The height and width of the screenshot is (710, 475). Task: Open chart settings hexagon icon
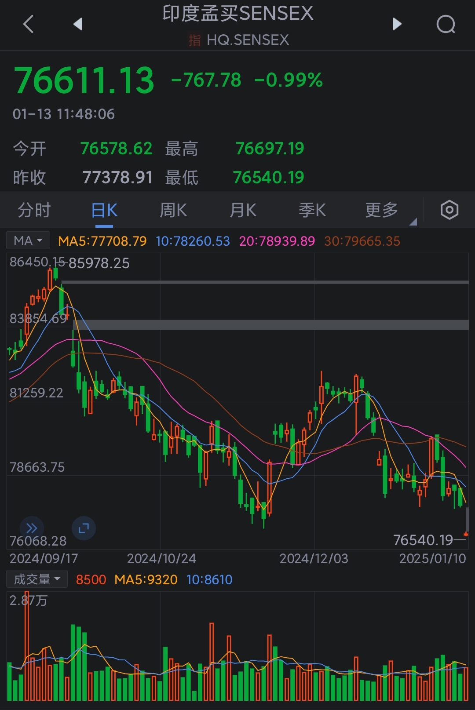pos(449,210)
